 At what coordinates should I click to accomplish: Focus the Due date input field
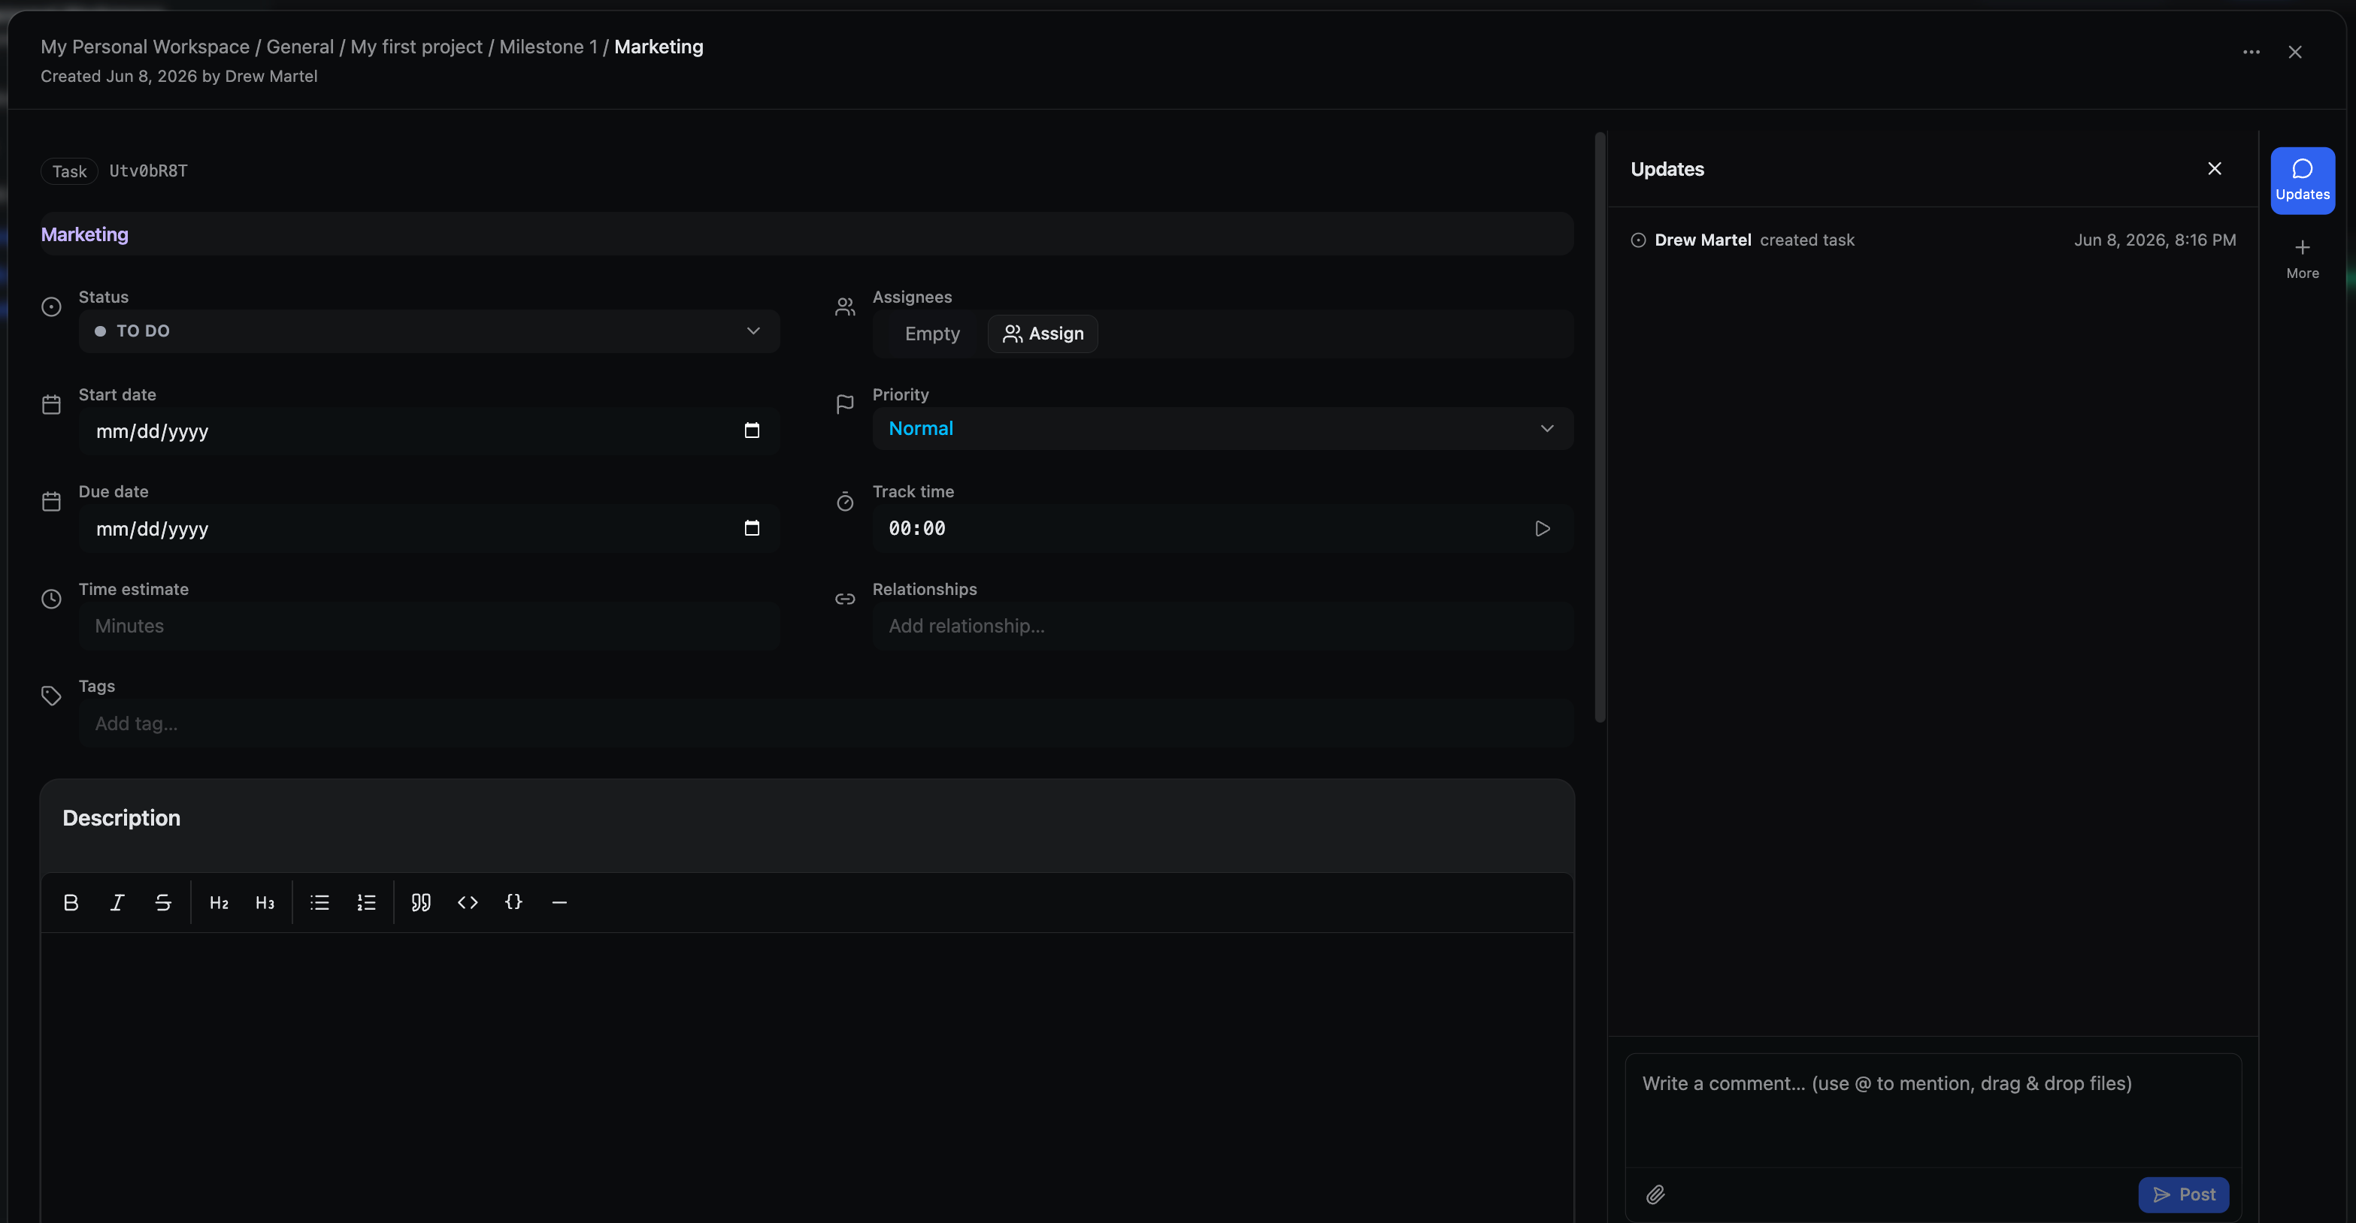[429, 528]
